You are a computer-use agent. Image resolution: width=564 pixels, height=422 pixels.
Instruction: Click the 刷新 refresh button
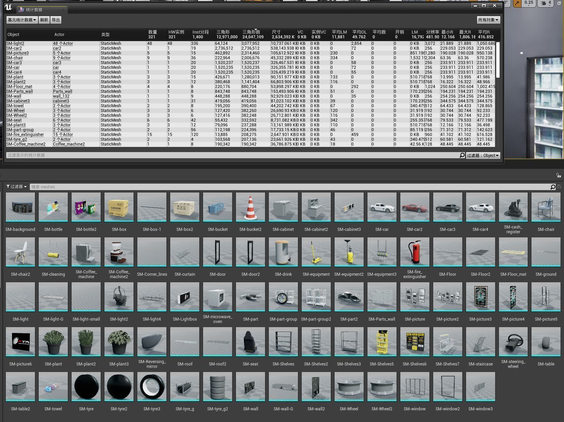[44, 20]
